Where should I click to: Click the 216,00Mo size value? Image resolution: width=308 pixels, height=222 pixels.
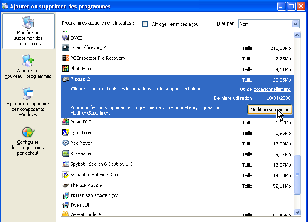tap(280, 48)
